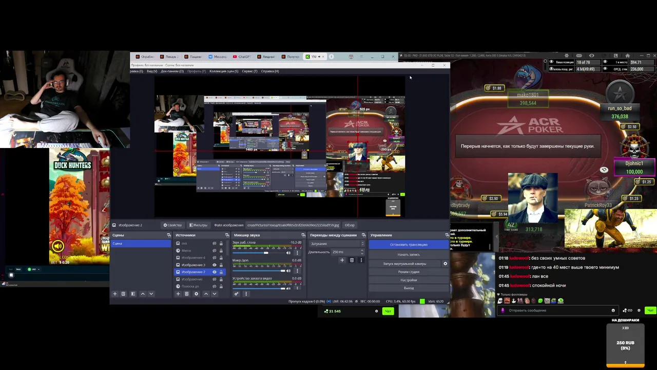Viewport: 657px width, 370px height.
Task: Open advanced audio properties gear in mixer
Action: (x=236, y=294)
